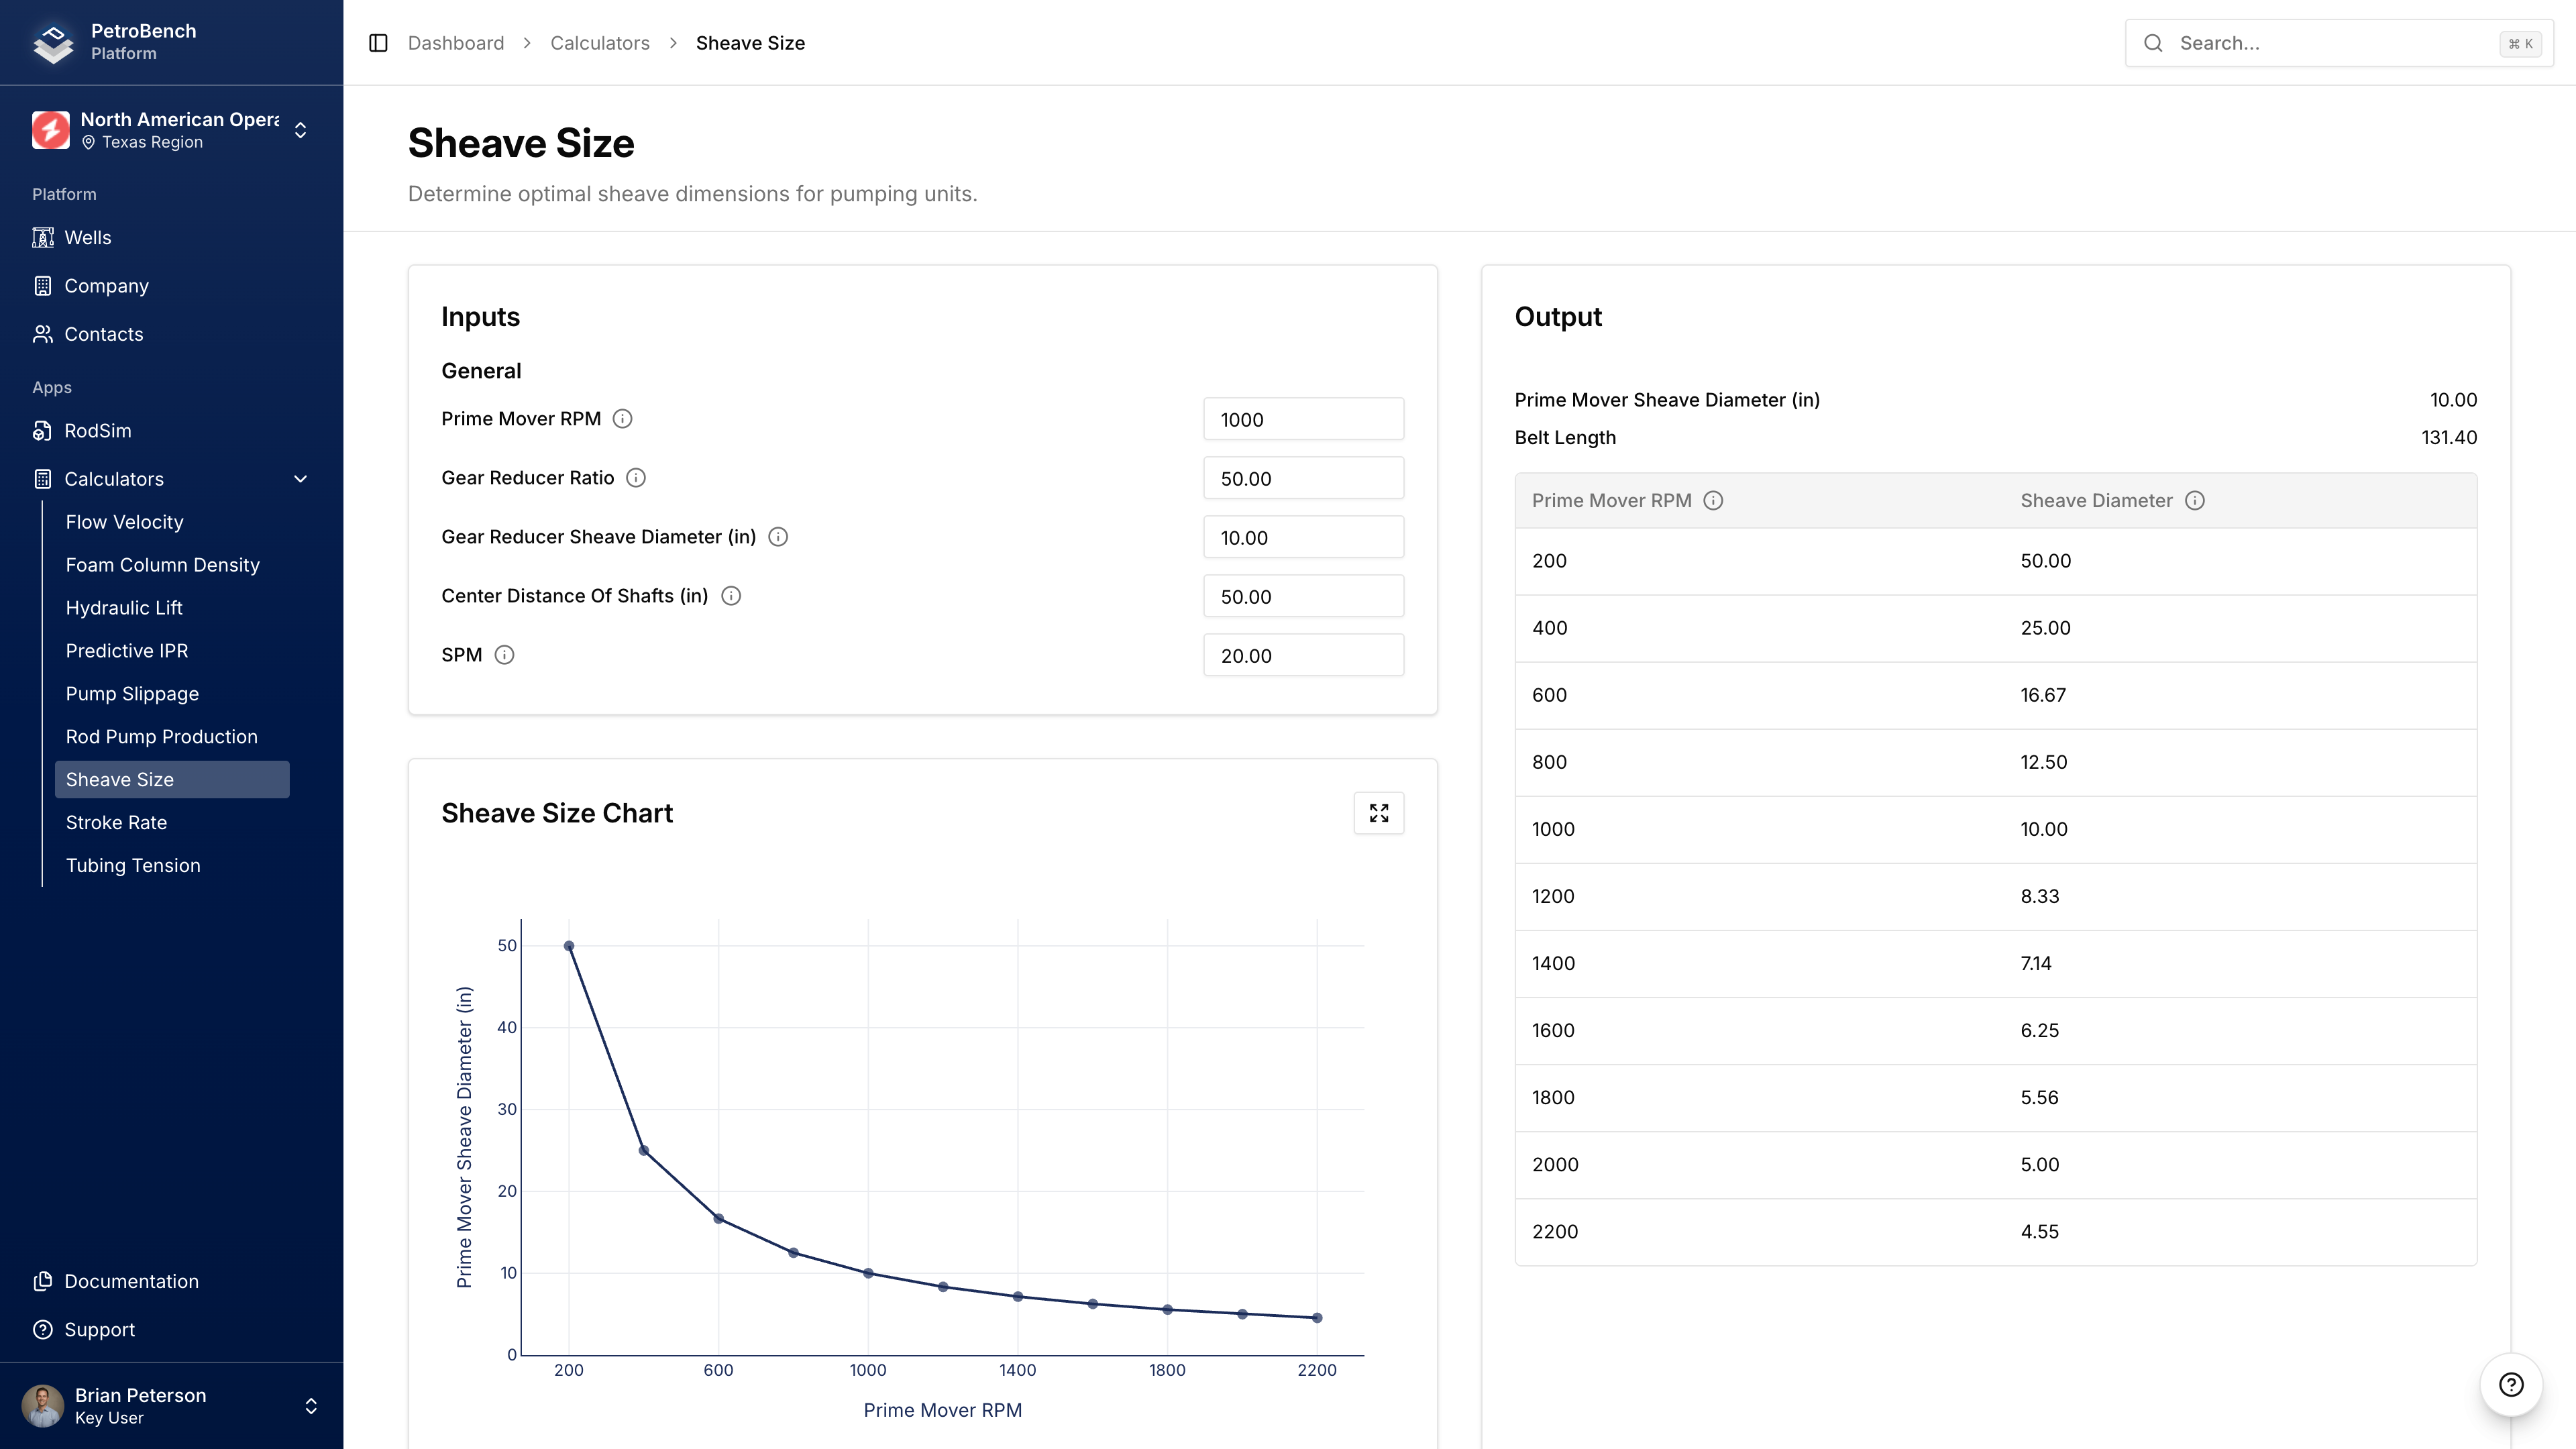Viewport: 2576px width, 1449px height.
Task: Expand the Sheave Size Chart fullscreen
Action: point(1378,813)
